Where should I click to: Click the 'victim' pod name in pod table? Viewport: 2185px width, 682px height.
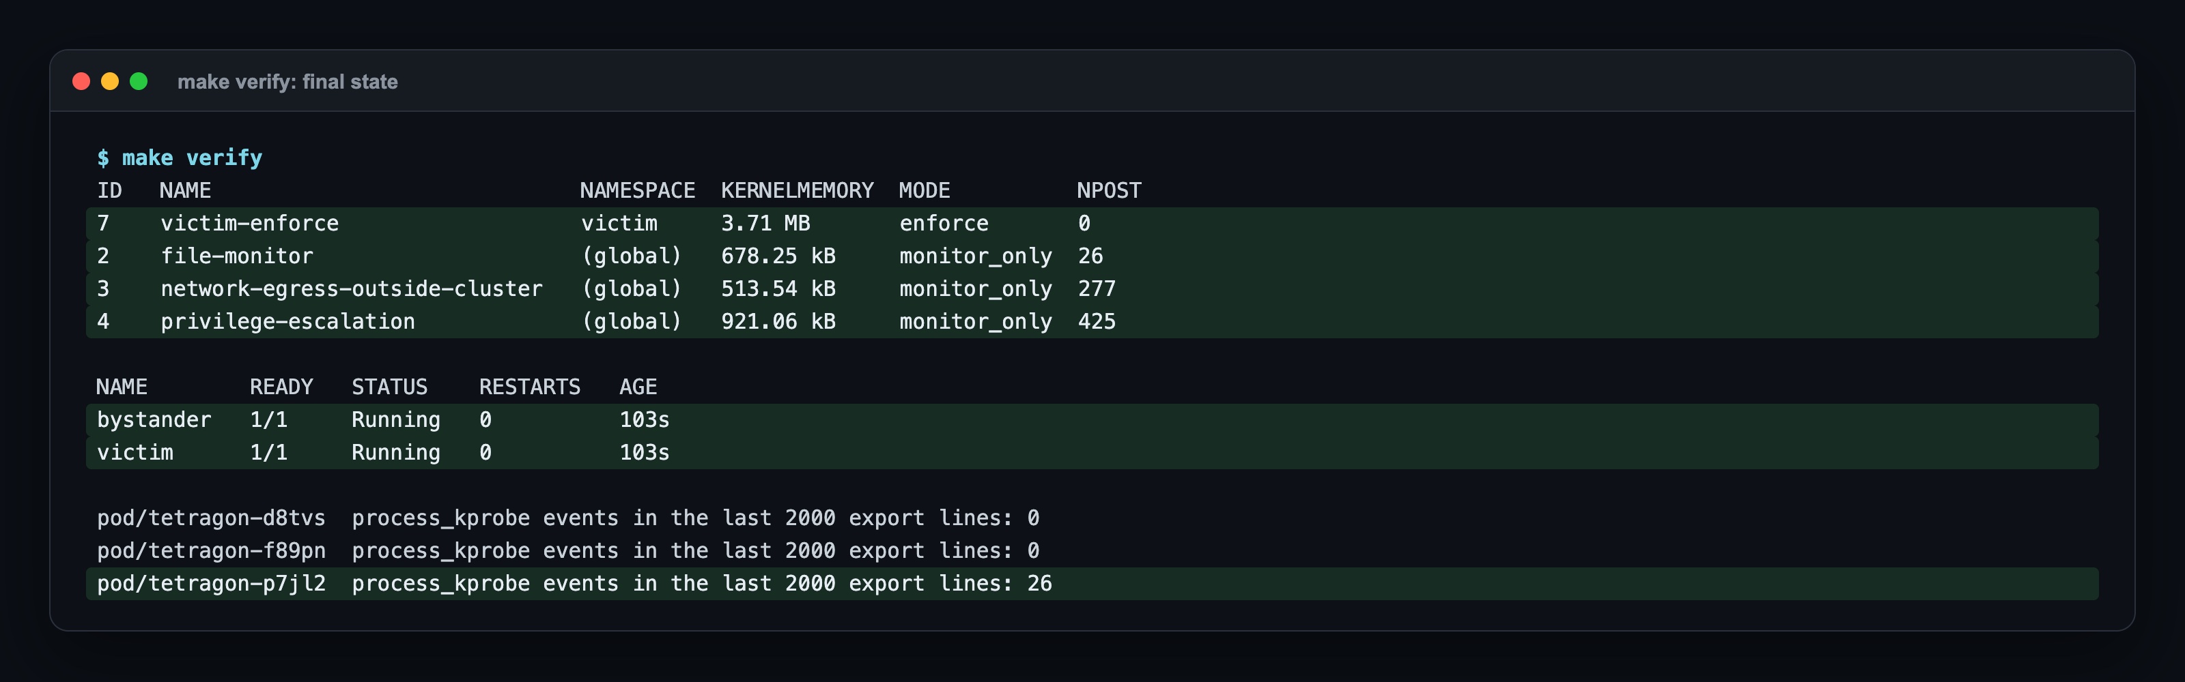click(x=135, y=454)
